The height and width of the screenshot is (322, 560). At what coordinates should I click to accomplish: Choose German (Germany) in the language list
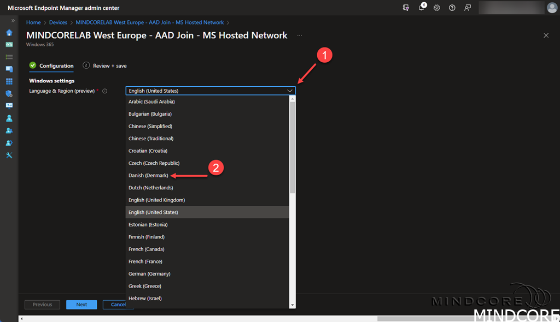(148, 273)
